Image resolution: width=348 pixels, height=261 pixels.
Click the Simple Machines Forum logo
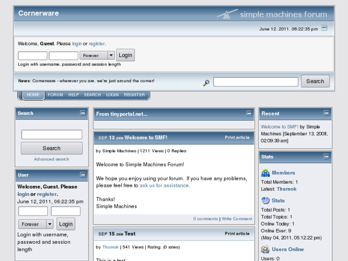tap(272, 14)
